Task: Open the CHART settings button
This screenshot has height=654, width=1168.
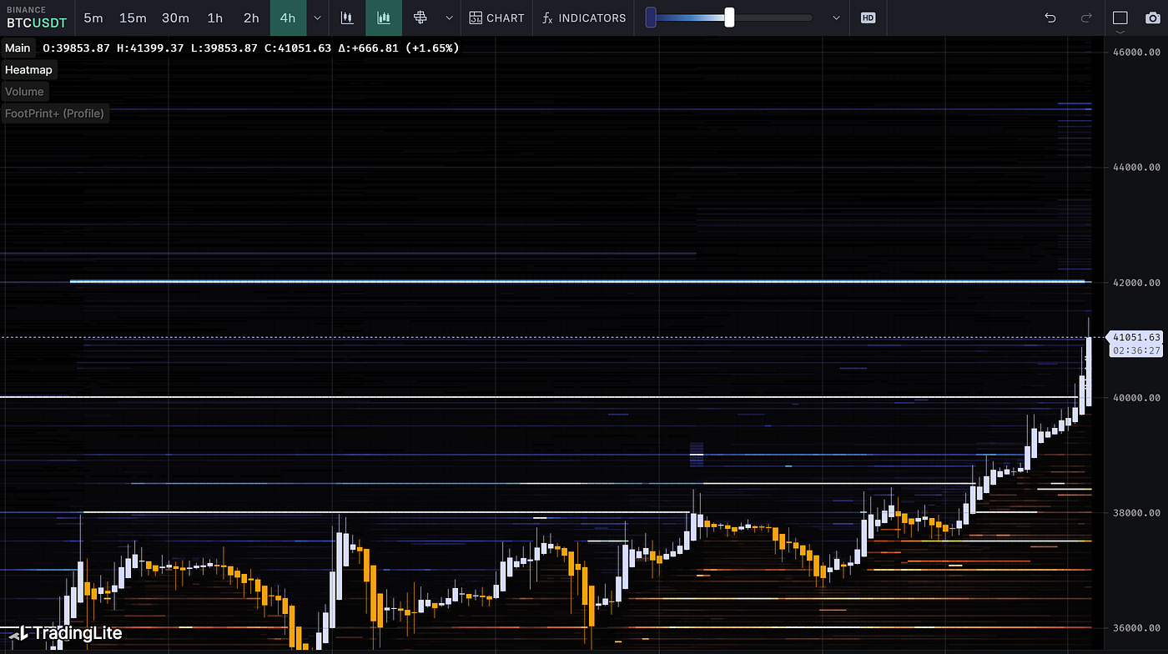Action: tap(497, 18)
